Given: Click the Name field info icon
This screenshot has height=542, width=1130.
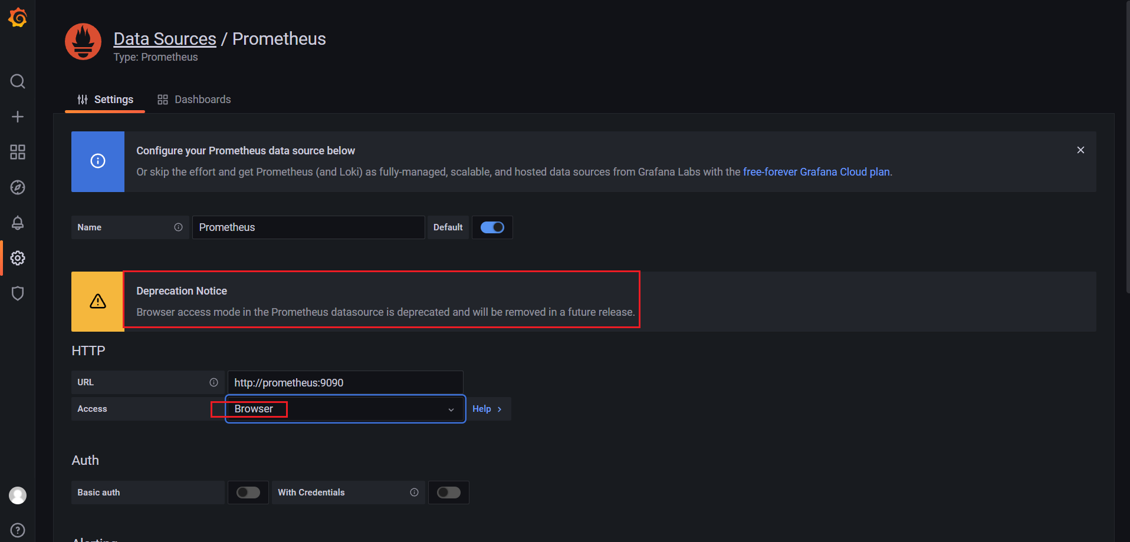Looking at the screenshot, I should (178, 227).
